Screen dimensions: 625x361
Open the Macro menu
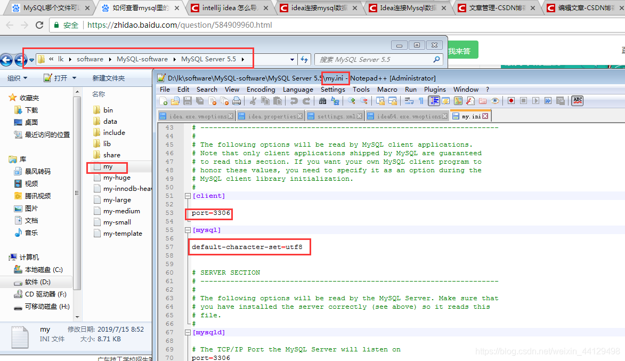tap(387, 90)
